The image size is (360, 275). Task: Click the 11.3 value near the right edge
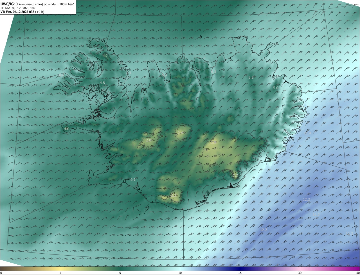point(349,233)
